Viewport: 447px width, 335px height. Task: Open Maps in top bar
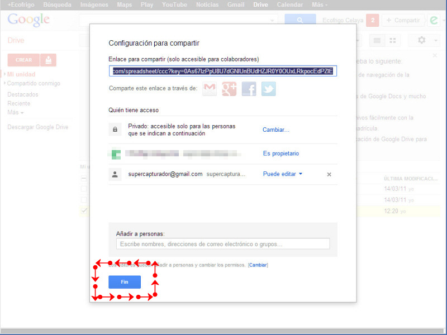click(124, 5)
